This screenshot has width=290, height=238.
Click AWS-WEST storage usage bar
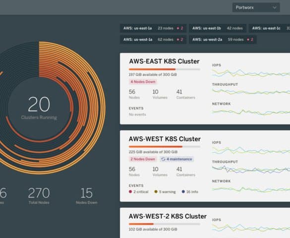[x=165, y=147]
